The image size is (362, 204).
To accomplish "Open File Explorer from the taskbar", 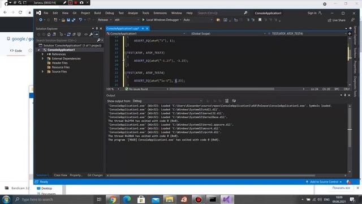I will [x=169, y=199].
